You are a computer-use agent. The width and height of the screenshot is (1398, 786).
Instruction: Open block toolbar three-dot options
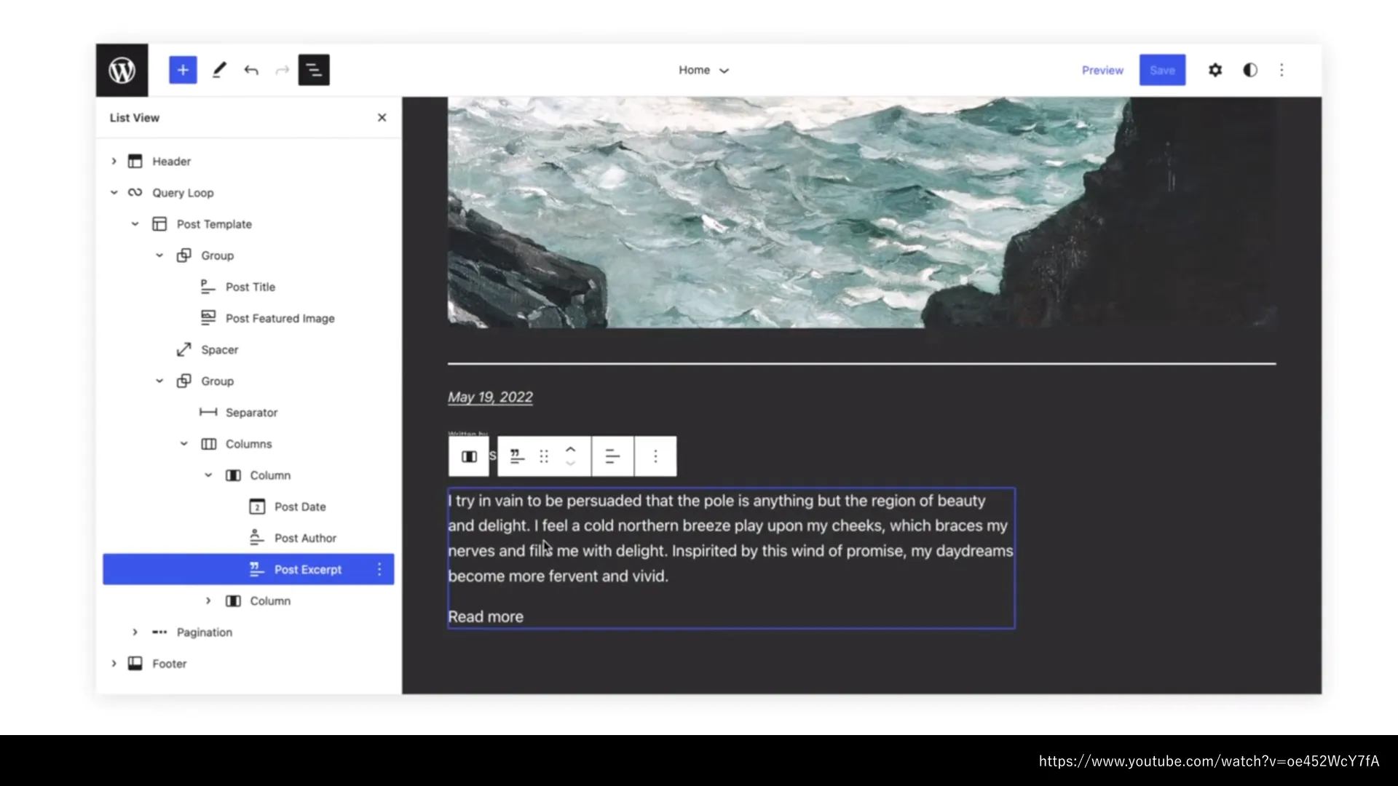[655, 456]
